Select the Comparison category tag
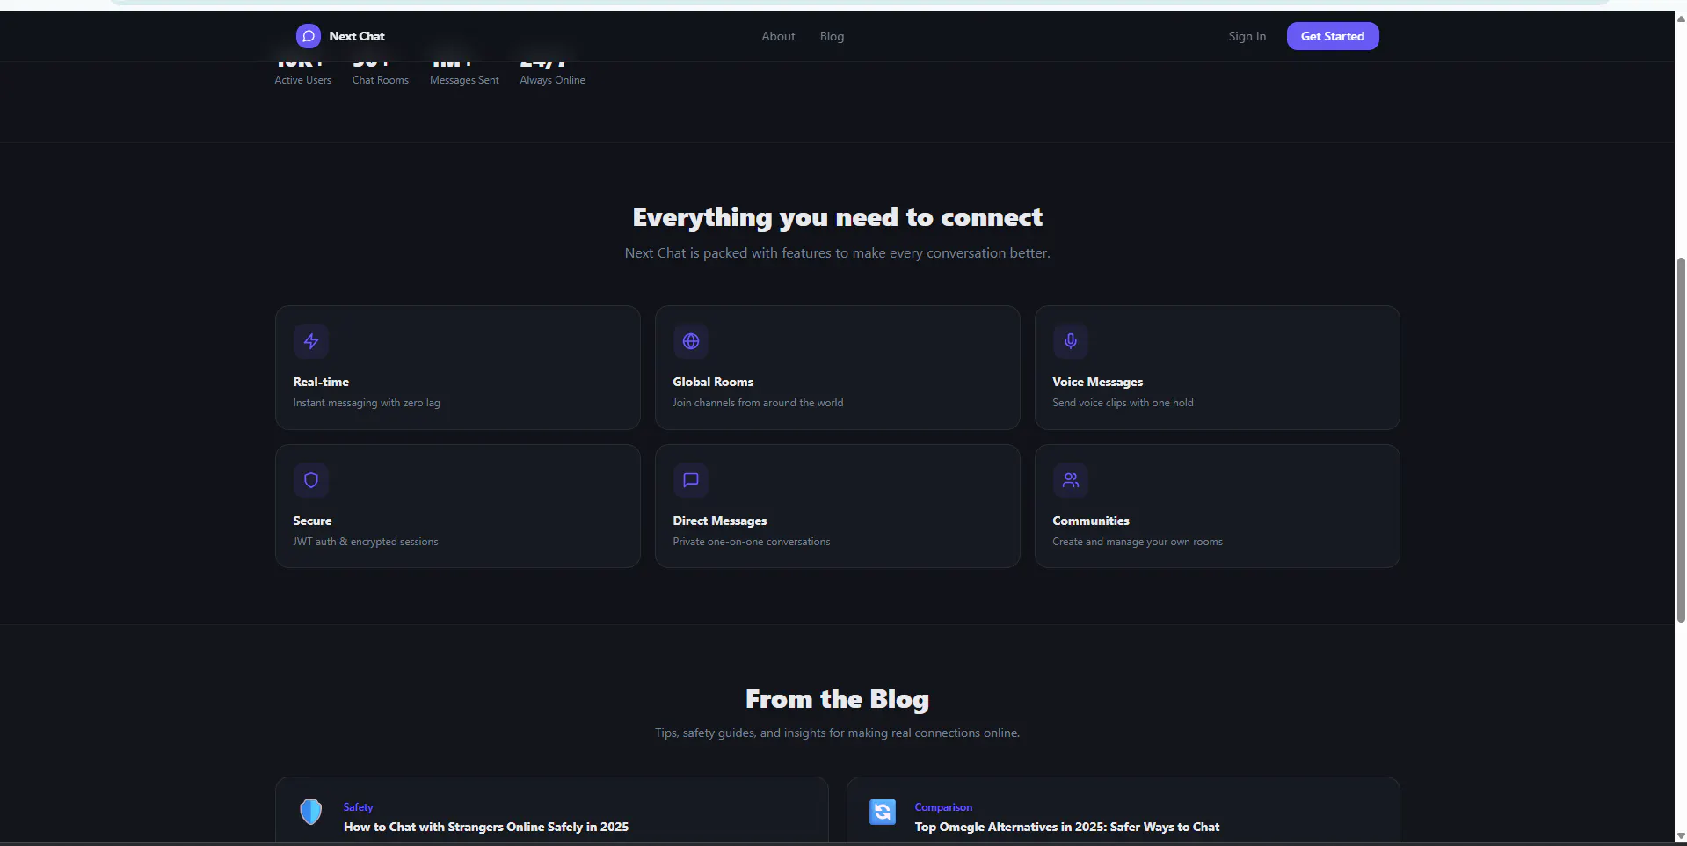The height and width of the screenshot is (846, 1687). [943, 807]
